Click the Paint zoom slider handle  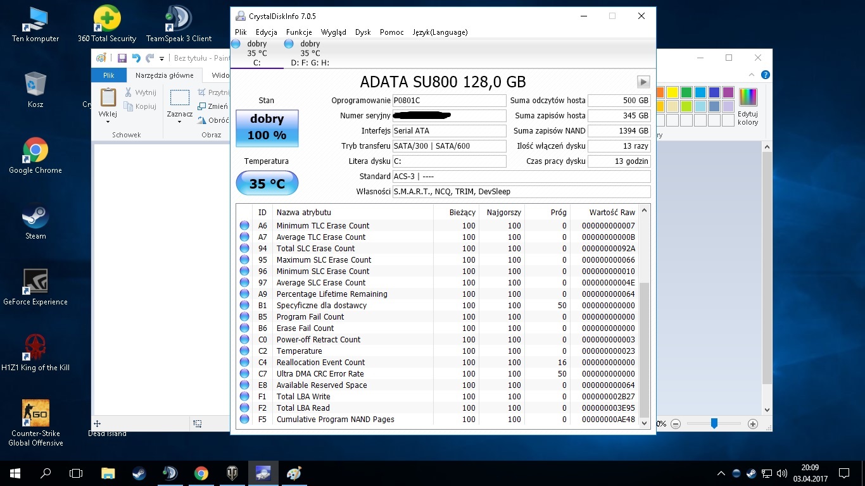[x=714, y=423]
